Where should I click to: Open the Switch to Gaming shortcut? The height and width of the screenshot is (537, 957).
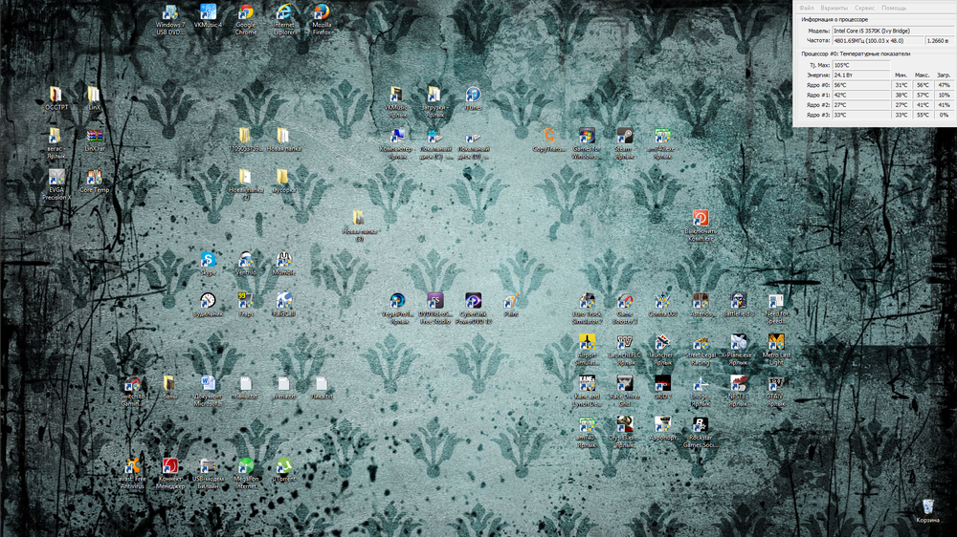tap(132, 391)
